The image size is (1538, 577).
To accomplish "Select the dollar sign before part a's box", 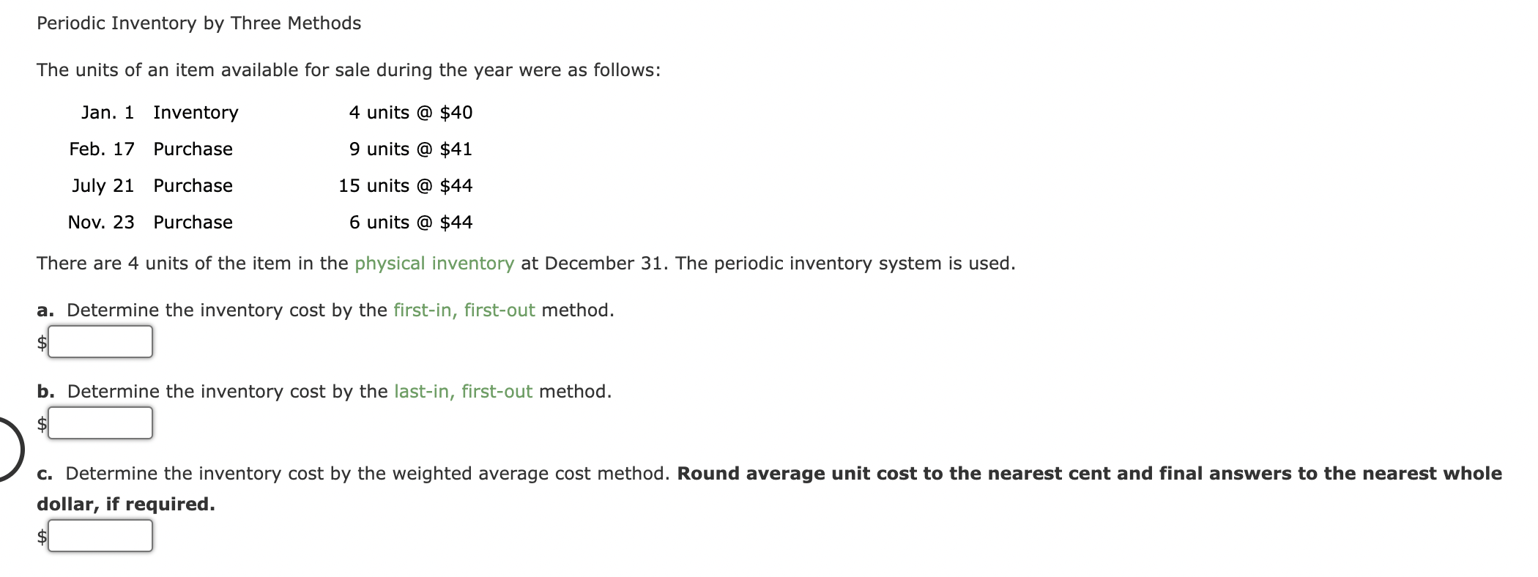I will coord(41,340).
